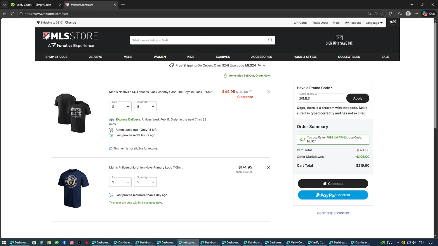This screenshot has width=438, height=246.
Task: Open Copilot Chat button
Action: [x=429, y=14]
